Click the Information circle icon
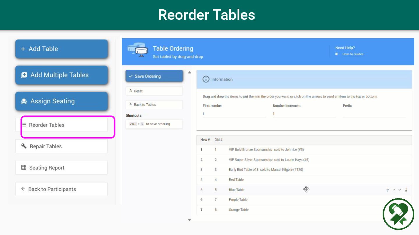 click(x=206, y=79)
